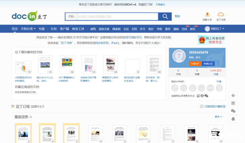Open the cloud 豆丁书房 icon
Viewport: 245px width, 143px height.
click(x=221, y=14)
